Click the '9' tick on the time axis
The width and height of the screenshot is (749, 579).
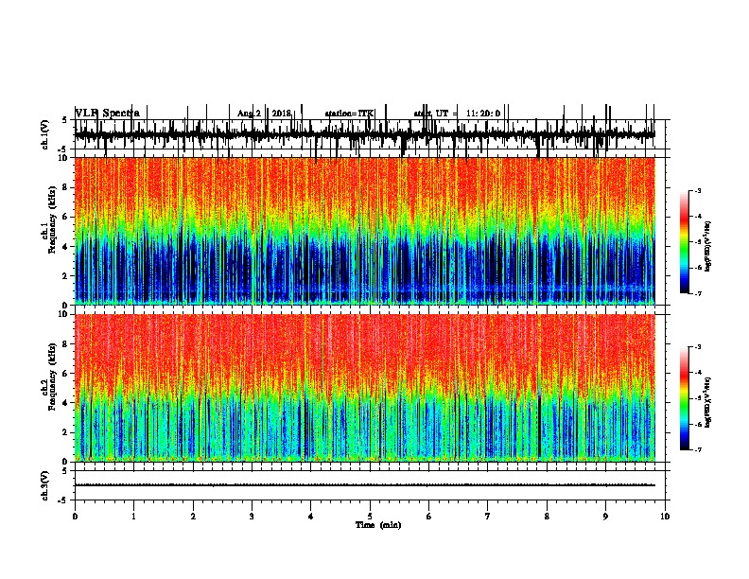(605, 517)
